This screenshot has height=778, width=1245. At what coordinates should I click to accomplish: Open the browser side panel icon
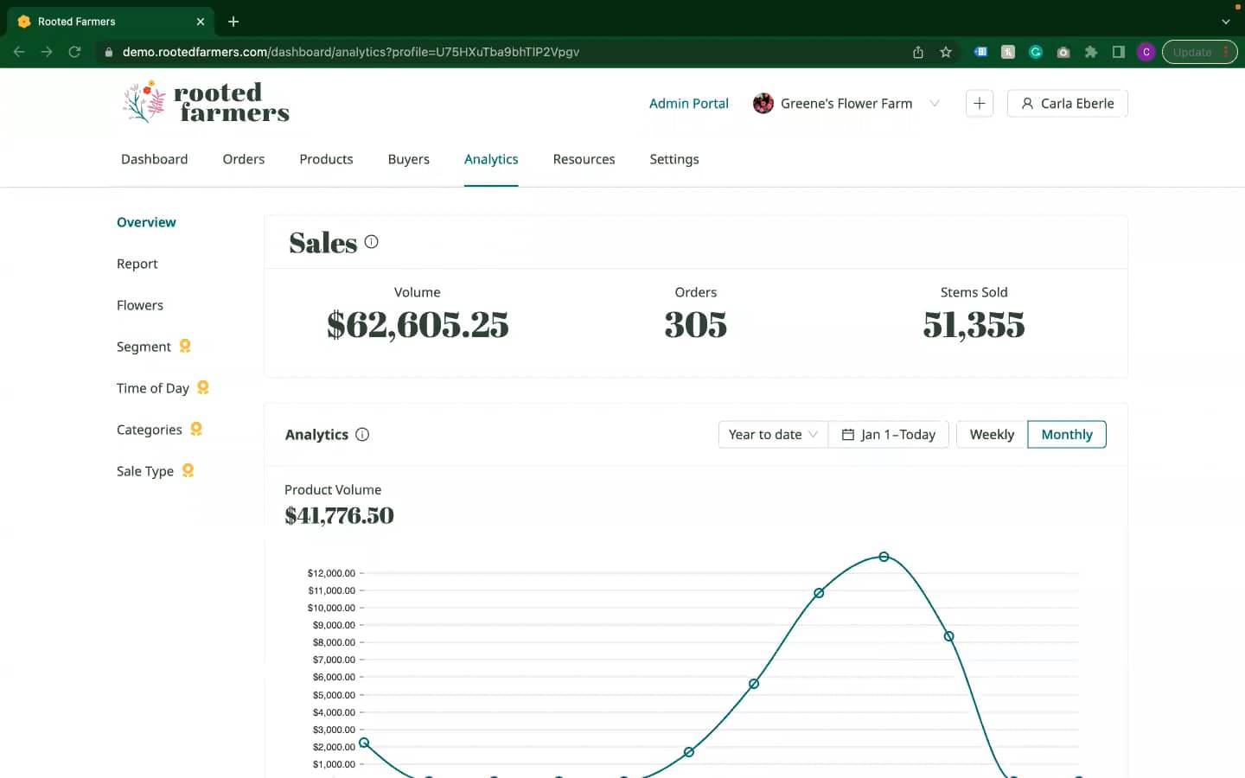[1119, 52]
